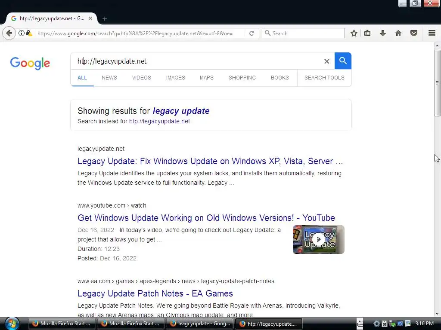441x330 pixels.
Task: Show bookmarks list icon in toolbar
Action: coord(367,33)
